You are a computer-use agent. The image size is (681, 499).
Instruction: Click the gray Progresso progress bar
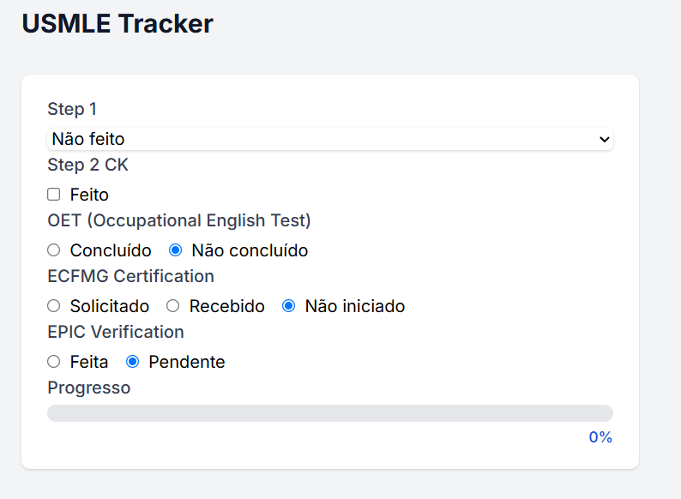tap(329, 413)
